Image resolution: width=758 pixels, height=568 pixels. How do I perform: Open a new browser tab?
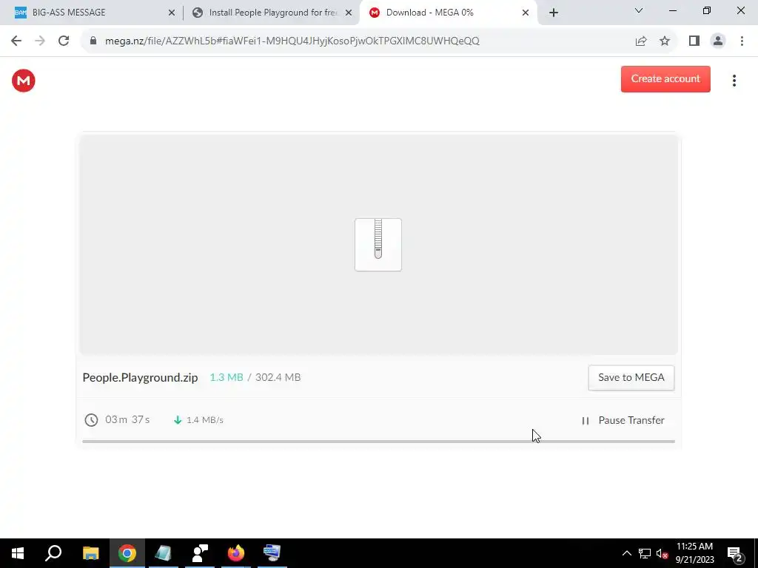[x=554, y=13]
